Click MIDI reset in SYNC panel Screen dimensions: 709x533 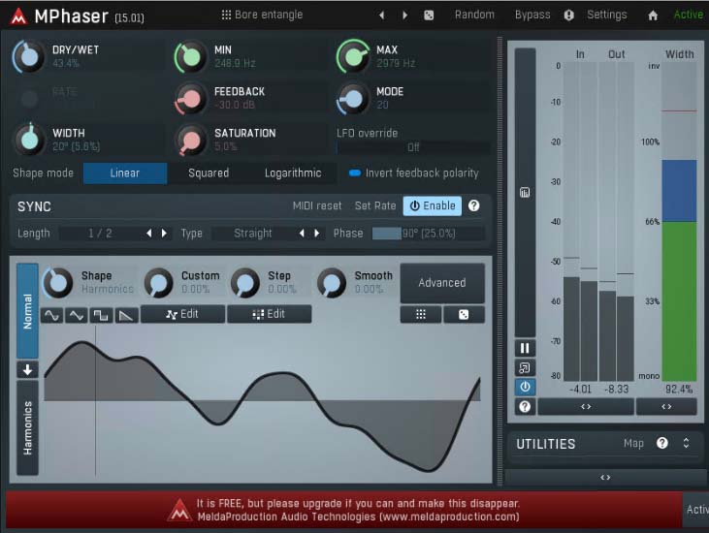[x=317, y=206]
